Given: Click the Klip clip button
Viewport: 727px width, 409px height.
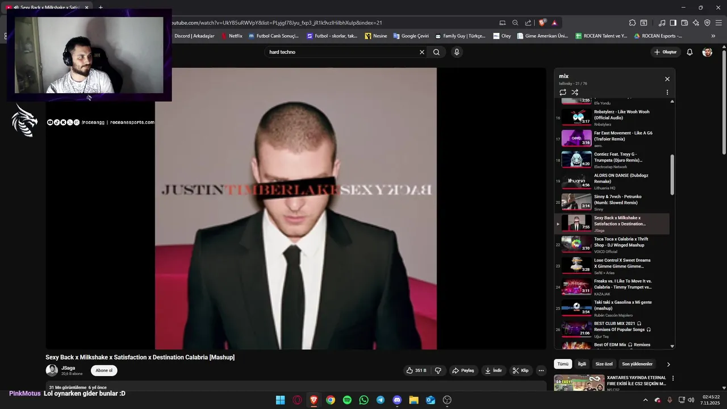Looking at the screenshot, I should pos(520,370).
